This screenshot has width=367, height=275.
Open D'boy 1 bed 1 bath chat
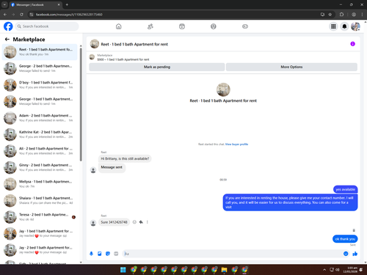(x=40, y=85)
